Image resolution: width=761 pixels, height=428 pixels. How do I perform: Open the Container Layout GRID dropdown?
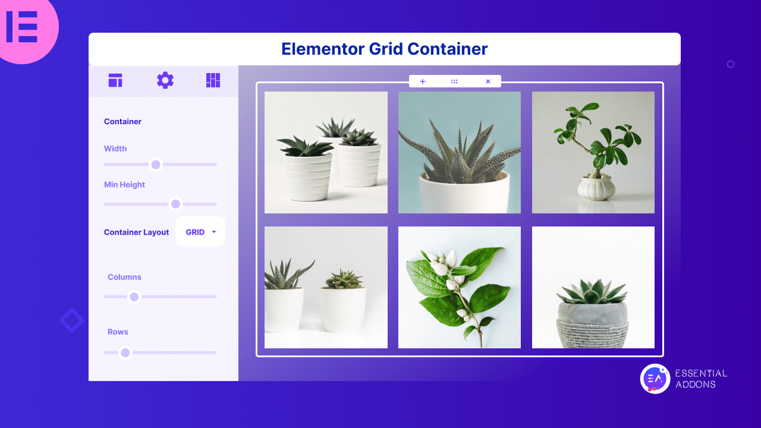click(200, 232)
